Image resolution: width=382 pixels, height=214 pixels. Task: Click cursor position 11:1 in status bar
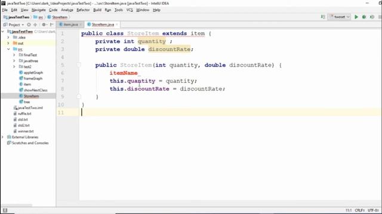tap(349, 210)
